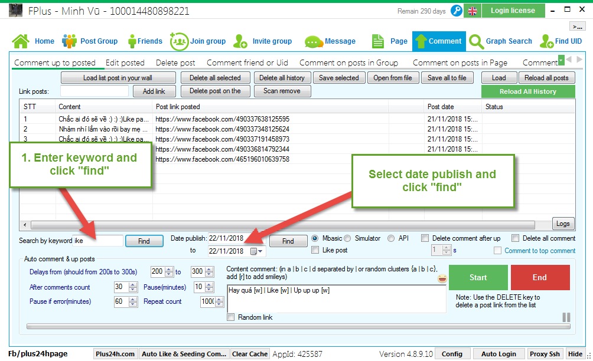
Task: Switch to Edit posted tab
Action: point(125,63)
